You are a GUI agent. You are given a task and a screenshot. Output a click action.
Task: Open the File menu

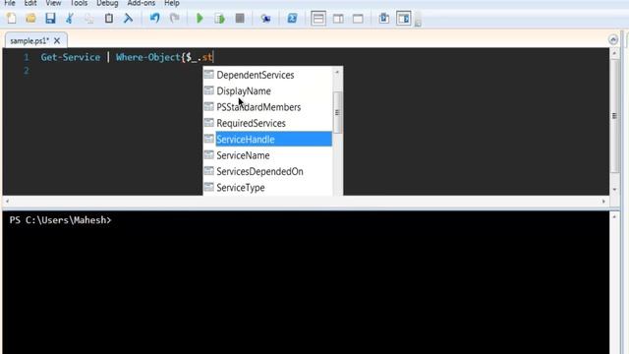[10, 3]
